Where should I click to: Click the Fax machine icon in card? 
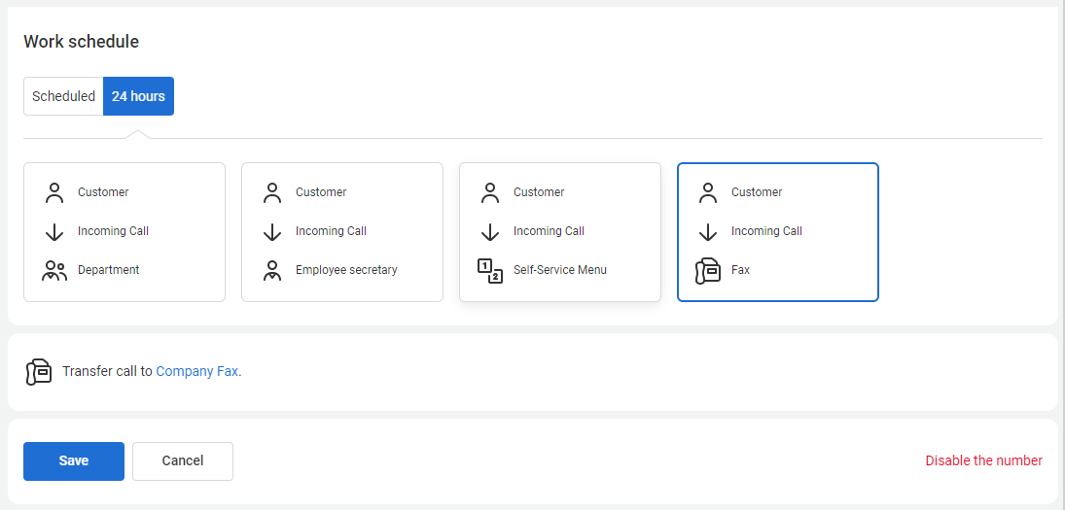pos(708,271)
